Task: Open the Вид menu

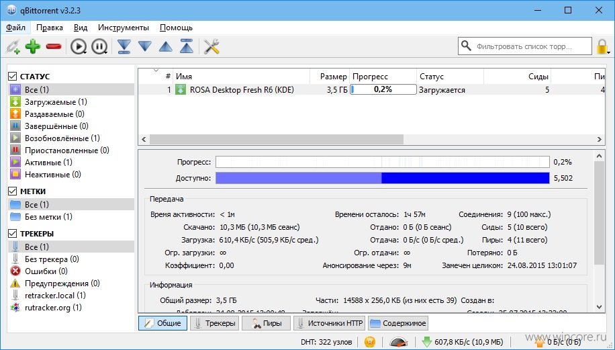Action: coord(81,28)
